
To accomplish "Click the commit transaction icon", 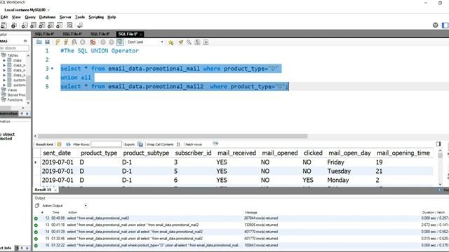I will click(103, 42).
